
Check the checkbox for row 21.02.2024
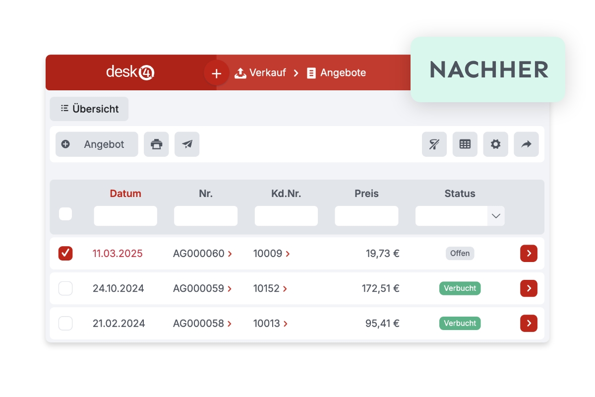[x=65, y=324]
